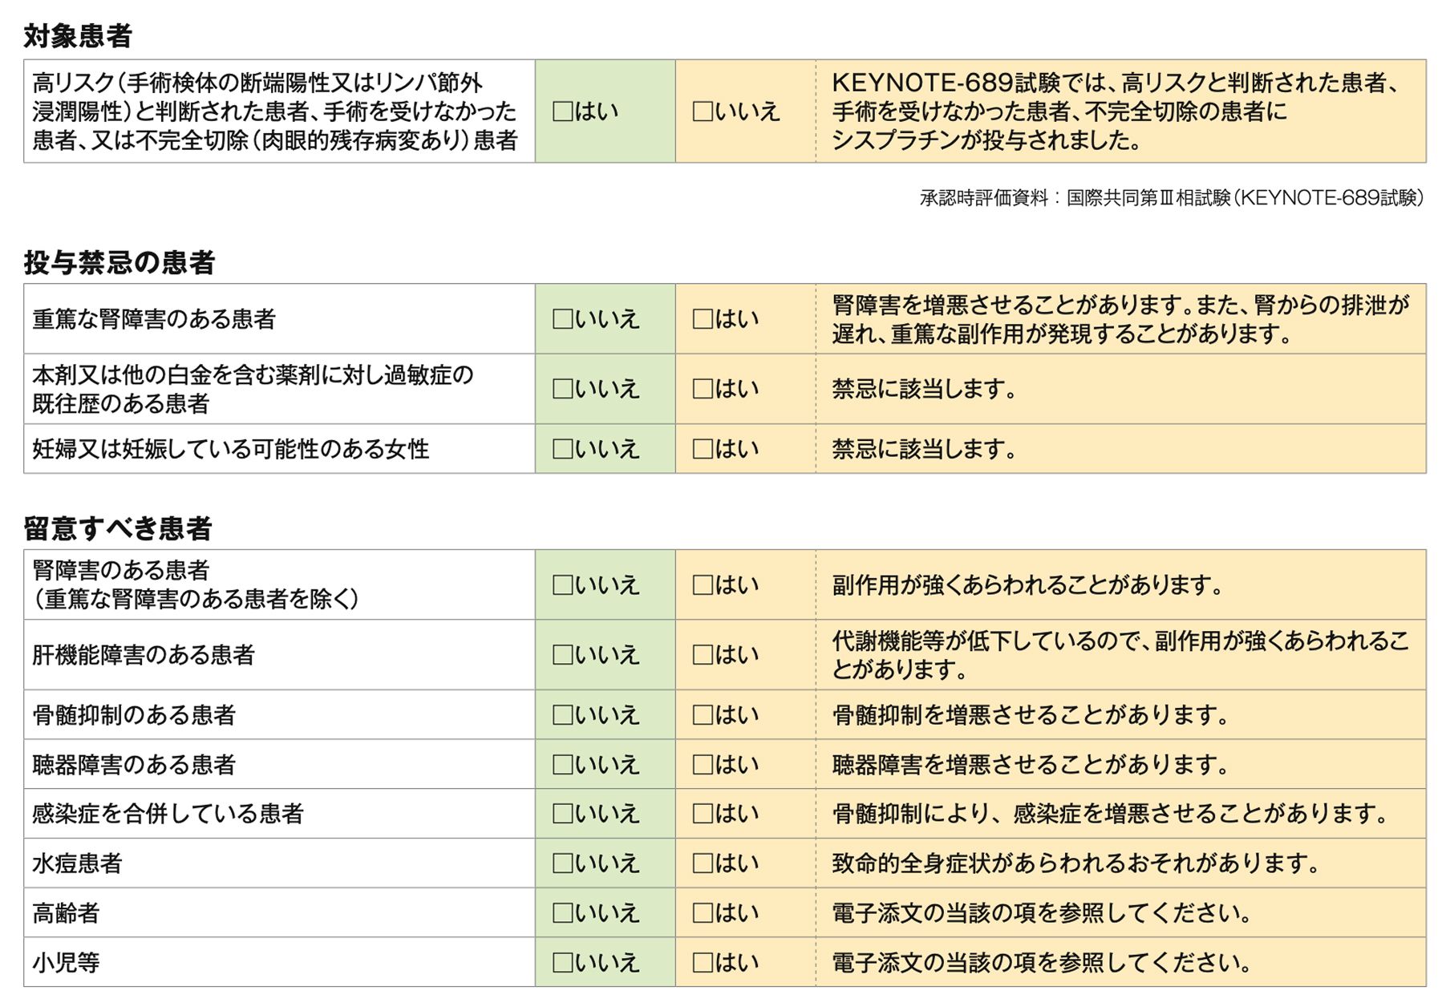This screenshot has height=1003, width=1442.
Task: Check はい for 小児等
Action: point(703,963)
